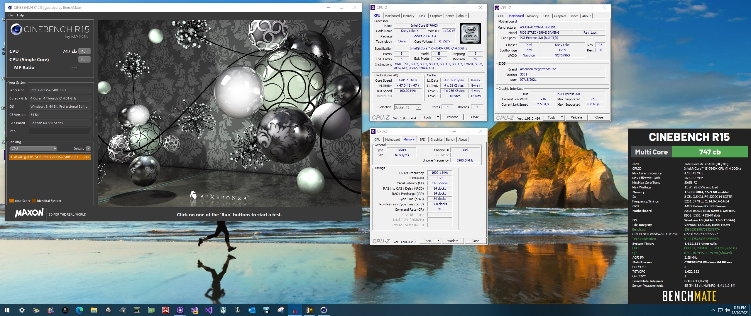751x316 pixels.
Task: Open Tools dropdown arrow in Memory window
Action: (x=438, y=241)
